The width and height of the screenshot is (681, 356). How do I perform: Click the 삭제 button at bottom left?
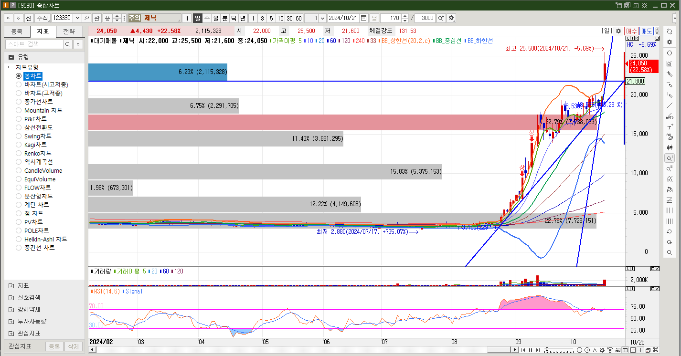coord(73,346)
